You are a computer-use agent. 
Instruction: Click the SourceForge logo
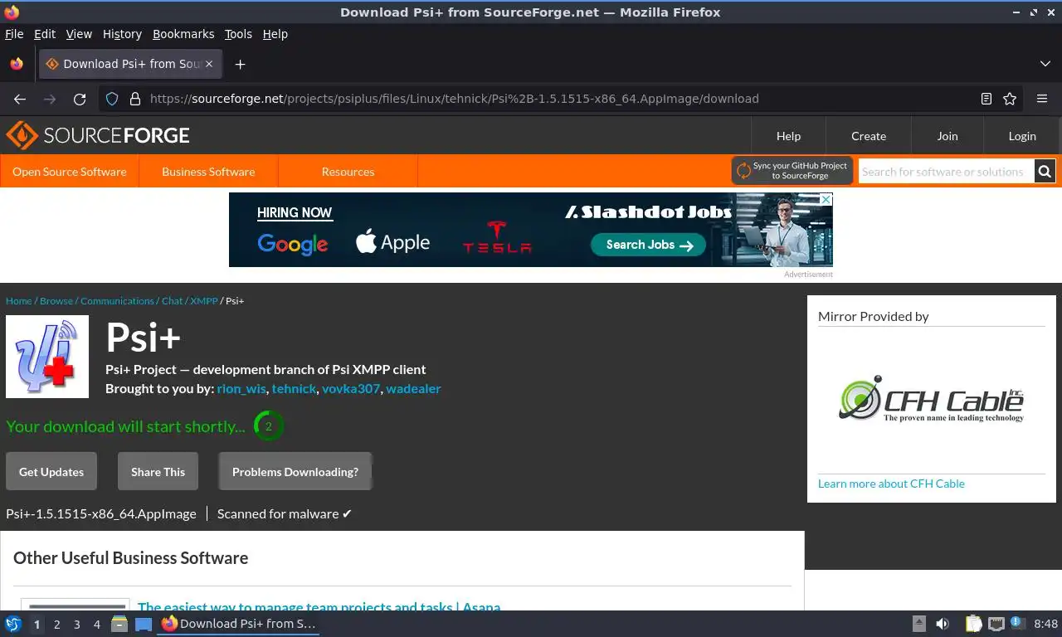[98, 135]
